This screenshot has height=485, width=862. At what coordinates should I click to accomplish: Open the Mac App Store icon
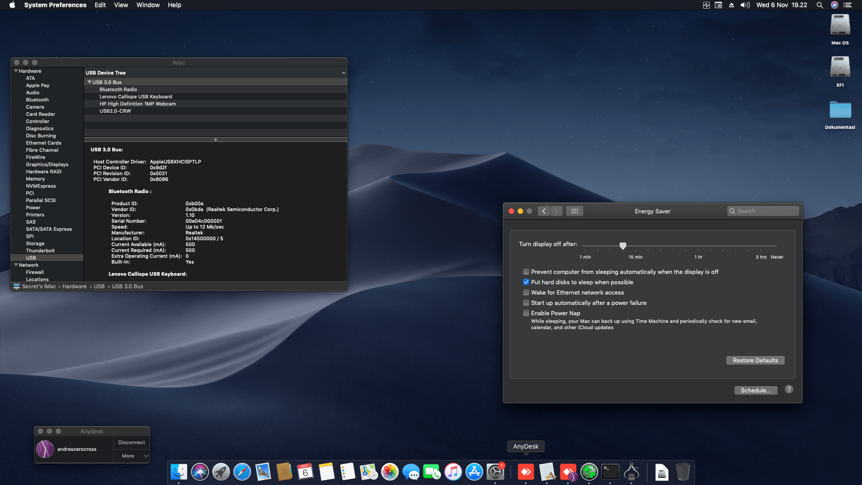coord(475,472)
